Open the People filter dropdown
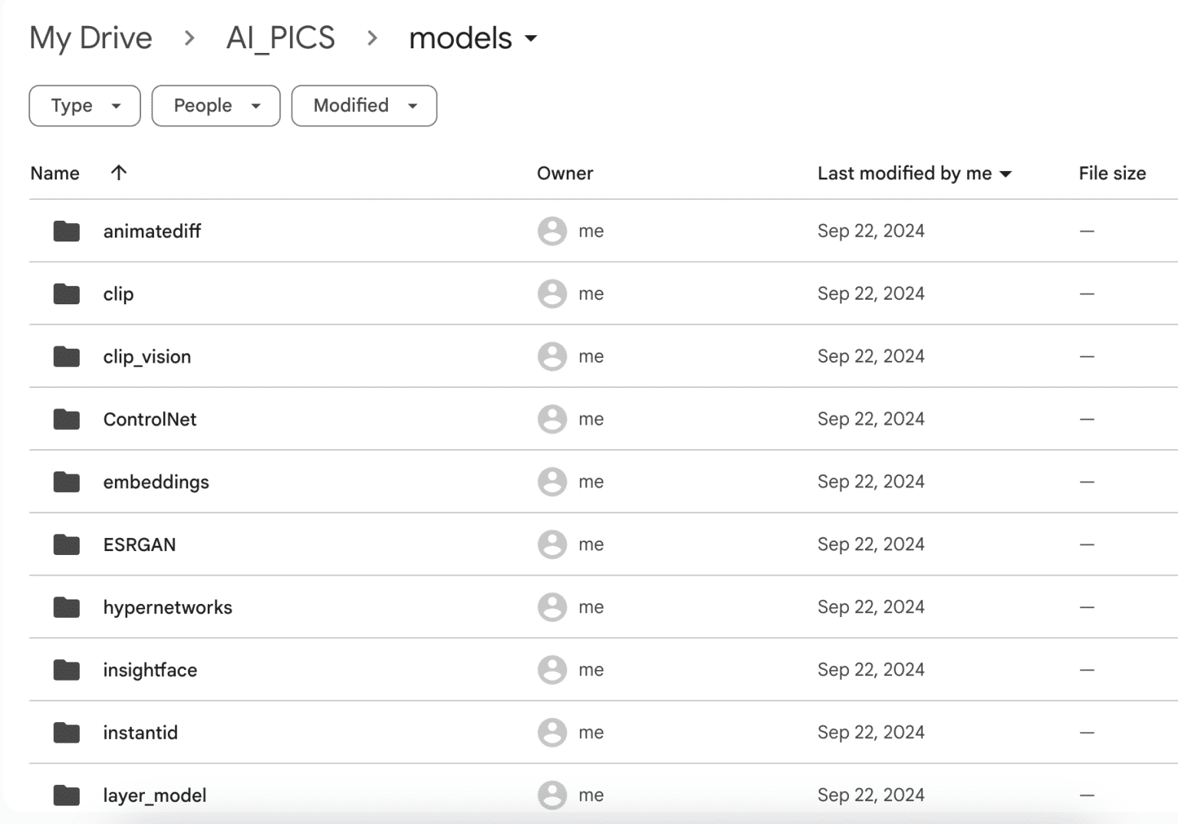Image resolution: width=1178 pixels, height=824 pixels. 216,106
